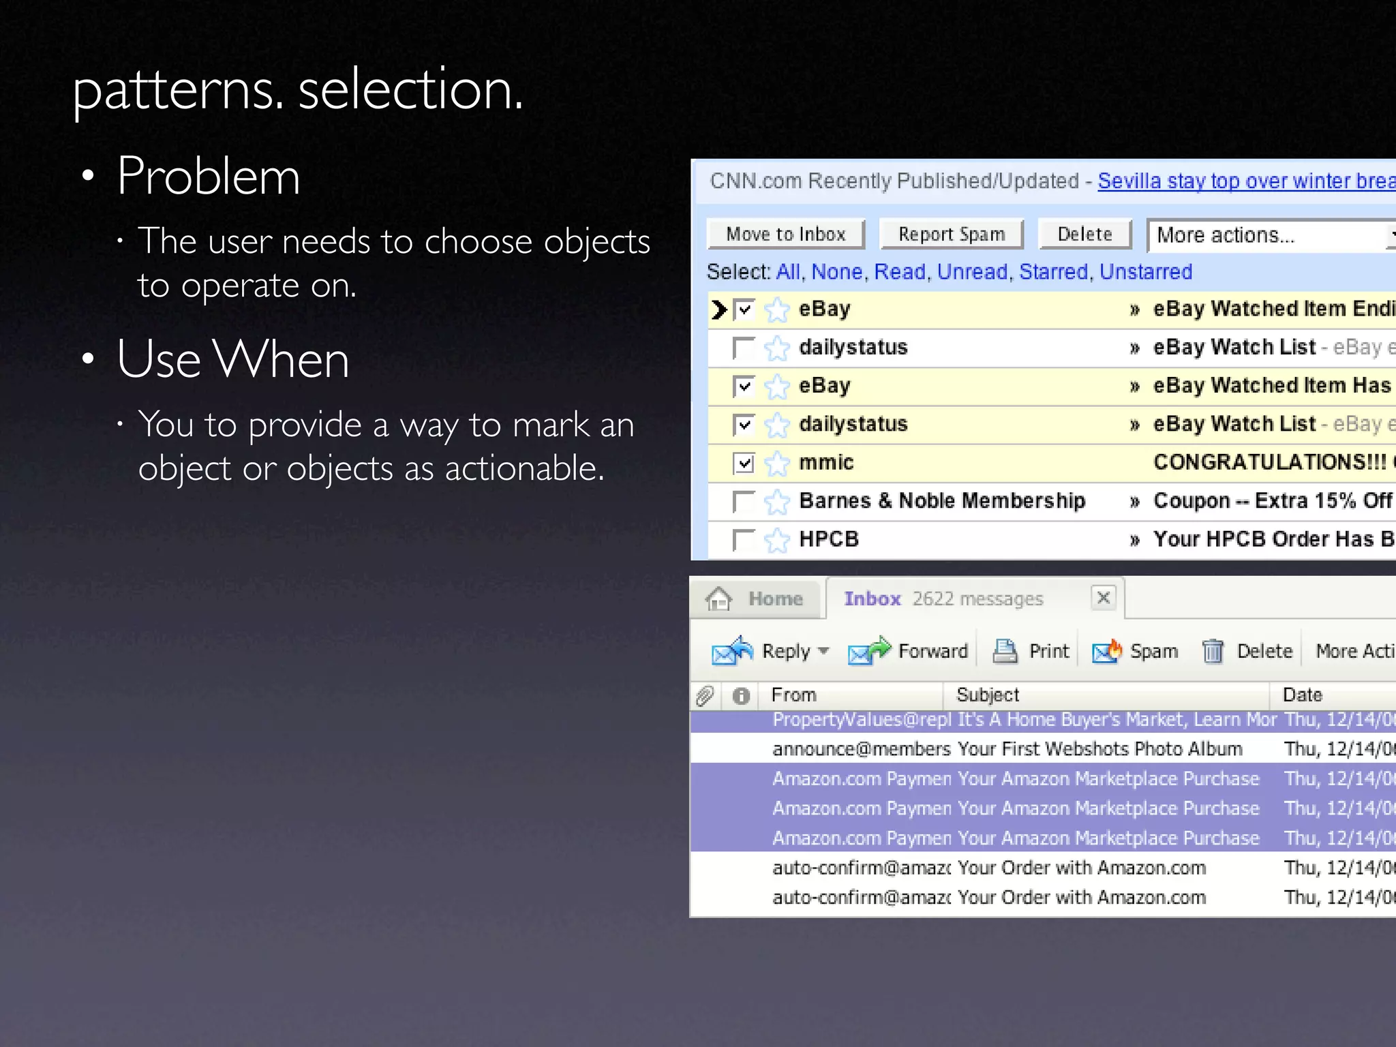The image size is (1396, 1047).
Task: Click the Spam toolbar label
Action: point(1153,651)
